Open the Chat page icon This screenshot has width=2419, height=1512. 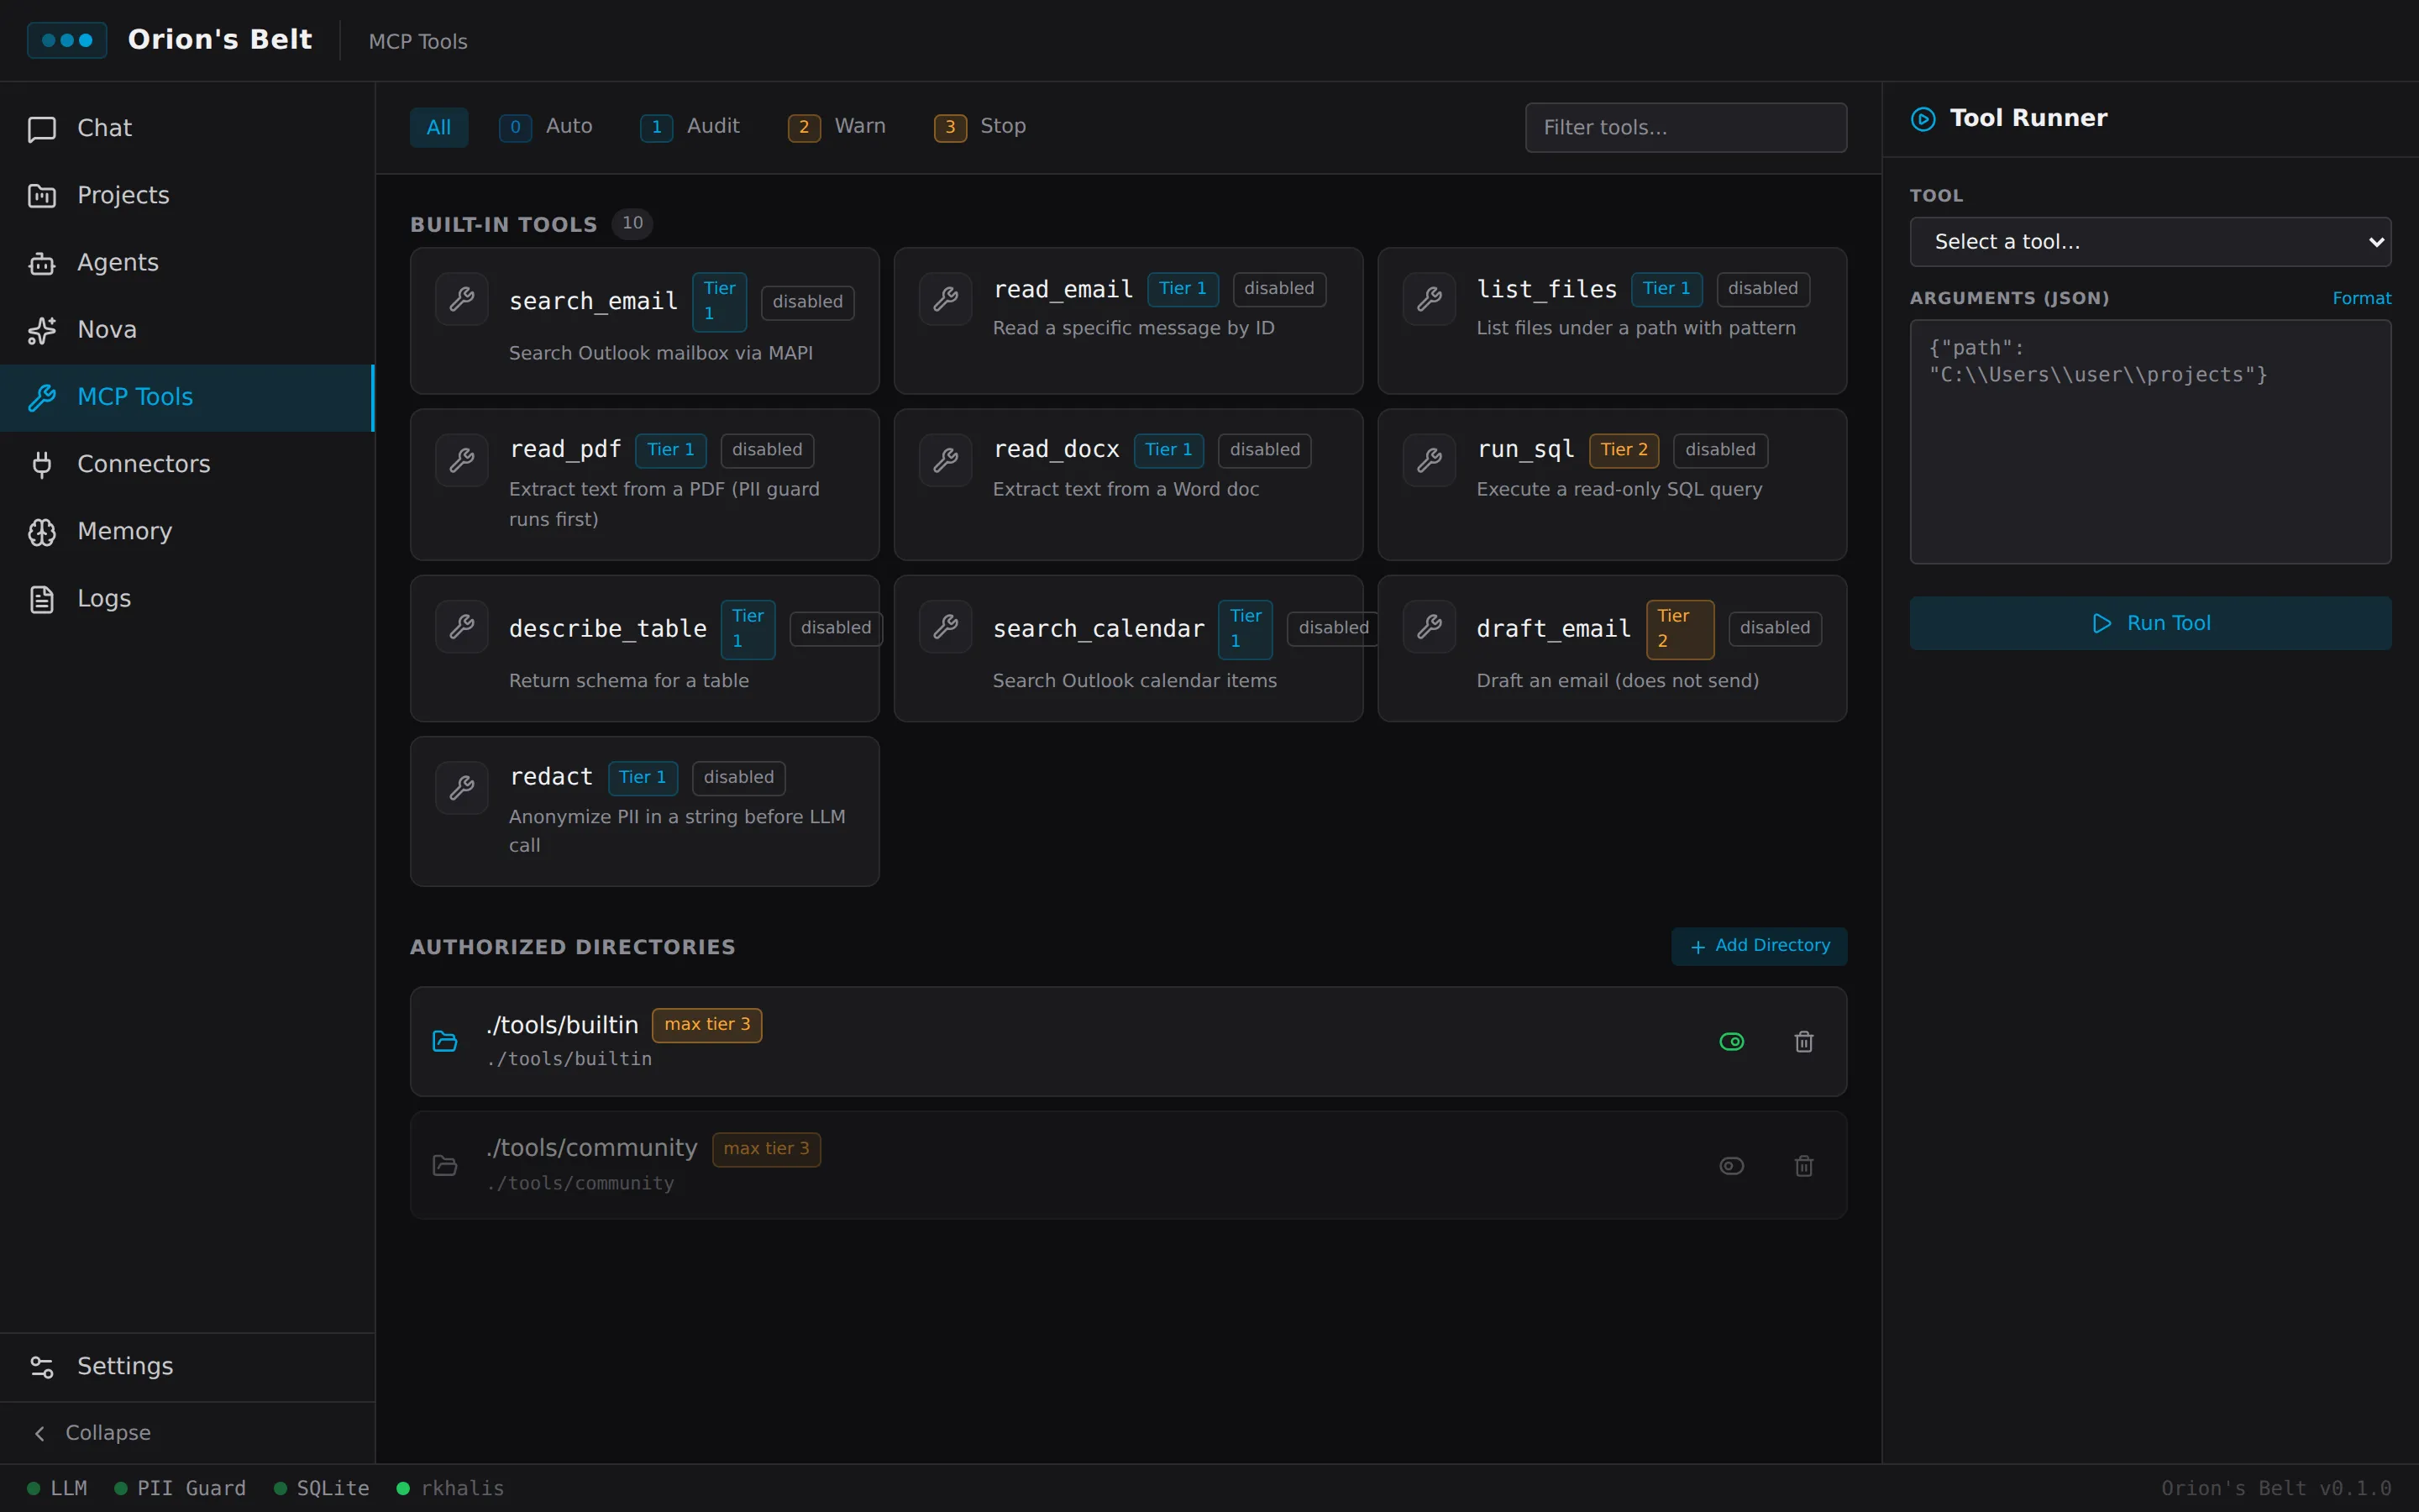coord(42,129)
